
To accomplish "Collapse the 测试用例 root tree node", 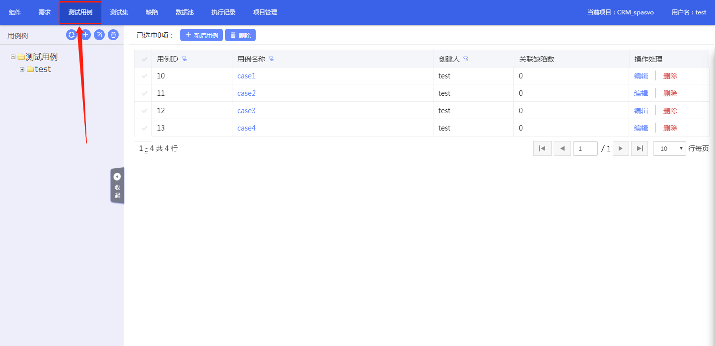I will tap(13, 57).
